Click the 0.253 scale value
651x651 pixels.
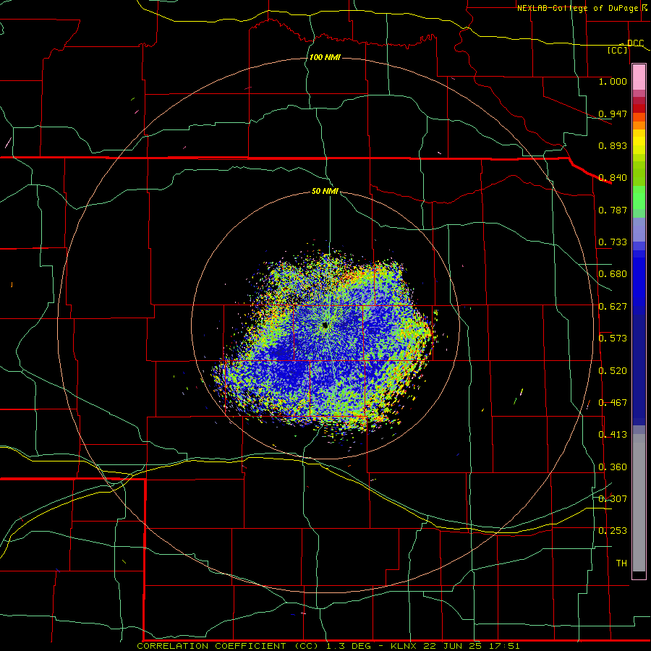click(613, 531)
